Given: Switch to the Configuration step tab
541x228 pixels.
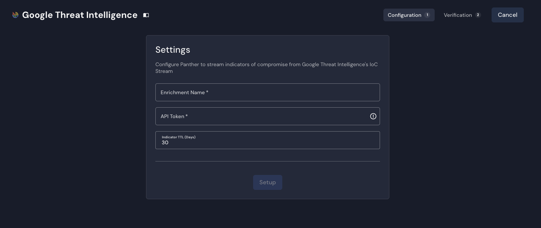Looking at the screenshot, I should click(409, 15).
